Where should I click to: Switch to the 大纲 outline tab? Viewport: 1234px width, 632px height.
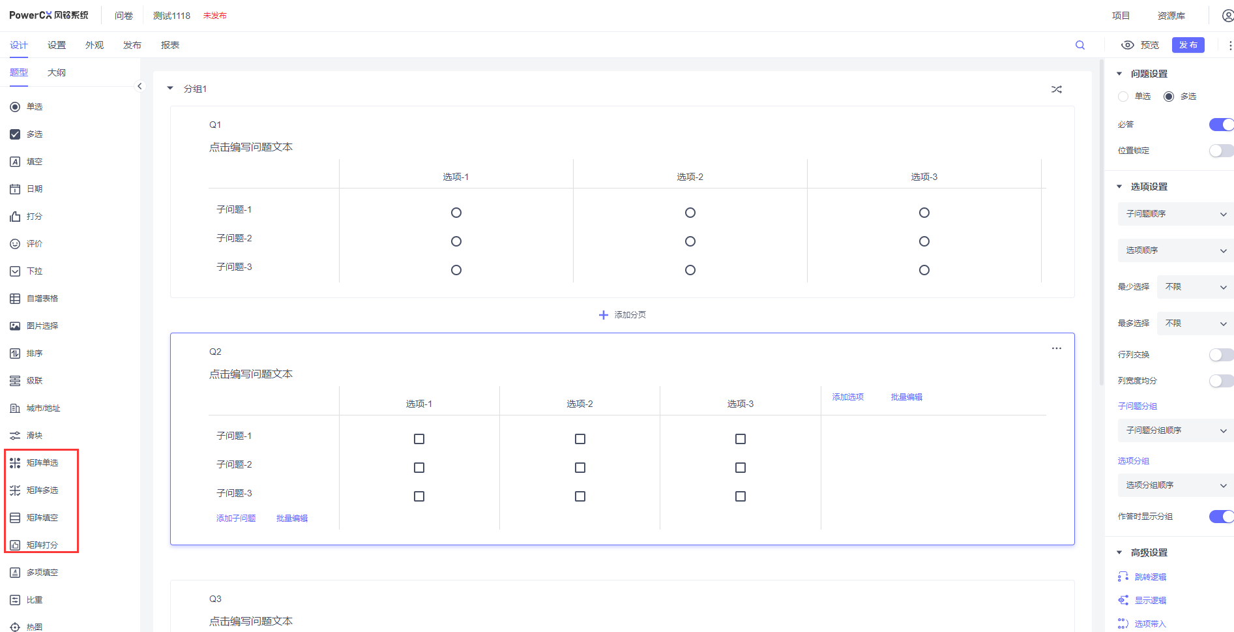[x=57, y=72]
